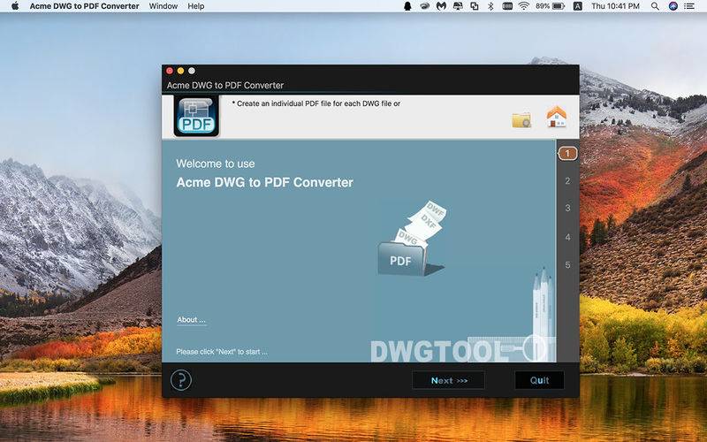Open the Window menu
This screenshot has height=442, width=707.
[x=163, y=6]
